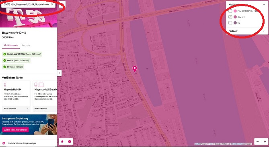Click the search magnifier icon
269x147 pixels.
(x=62, y=4)
